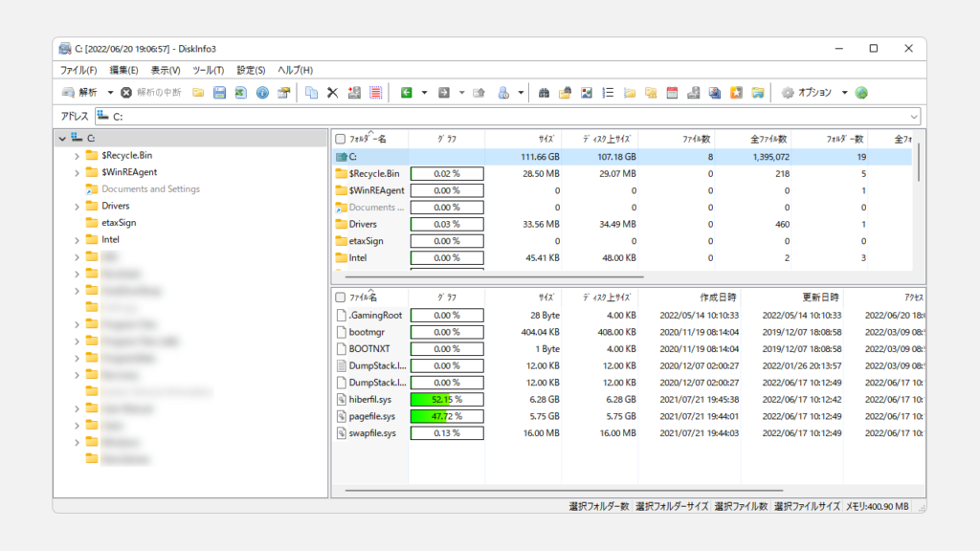Click the オプション options button
The width and height of the screenshot is (980, 551).
tap(807, 93)
